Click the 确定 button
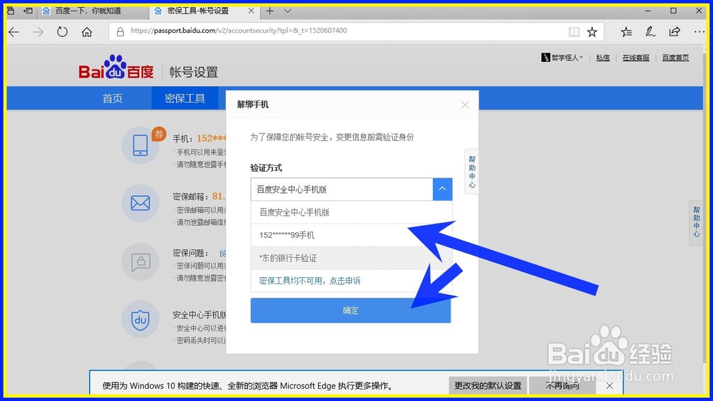713x401 pixels. [x=351, y=311]
